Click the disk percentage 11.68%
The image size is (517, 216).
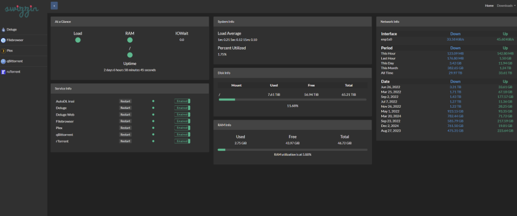(x=293, y=105)
